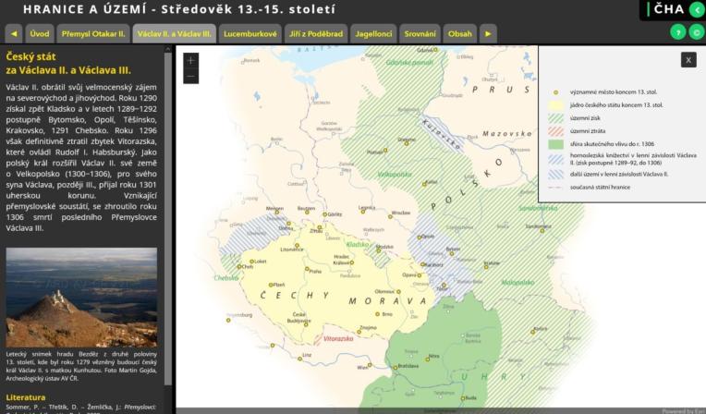Open the Jiří z Poděbrad tab
The image size is (706, 414).
click(x=316, y=34)
